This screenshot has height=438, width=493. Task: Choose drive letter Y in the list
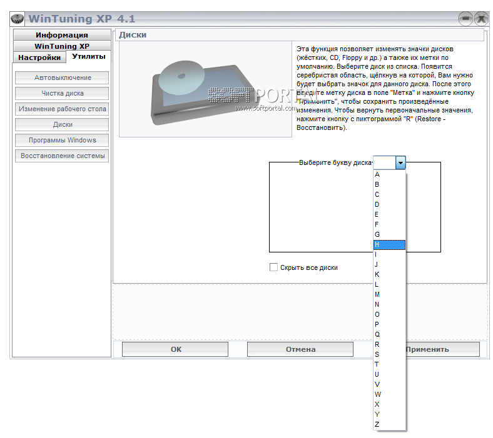tap(389, 414)
